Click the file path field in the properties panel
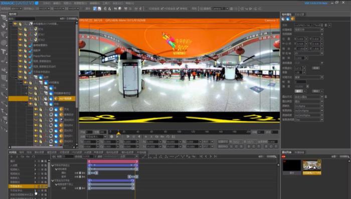The height and width of the screenshot is (199, 351). coord(307,25)
